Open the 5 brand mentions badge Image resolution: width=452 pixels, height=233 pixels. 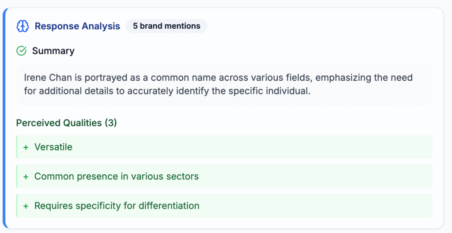166,26
